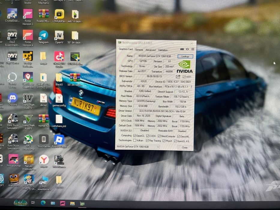The height and width of the screenshot is (210, 280).
Task: Toggle the OpenGL 4.6 checkbox
Action: 175,141
